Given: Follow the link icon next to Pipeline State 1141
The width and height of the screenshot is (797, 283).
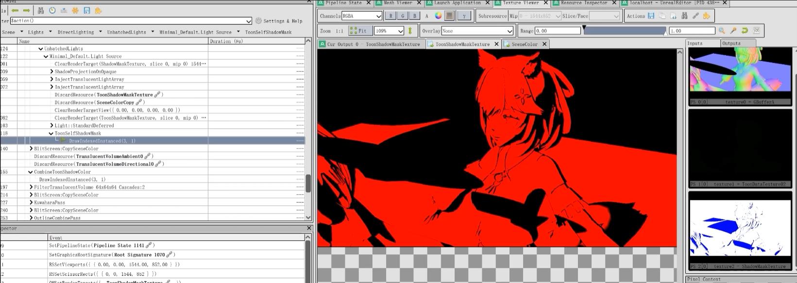Looking at the screenshot, I should (150, 245).
